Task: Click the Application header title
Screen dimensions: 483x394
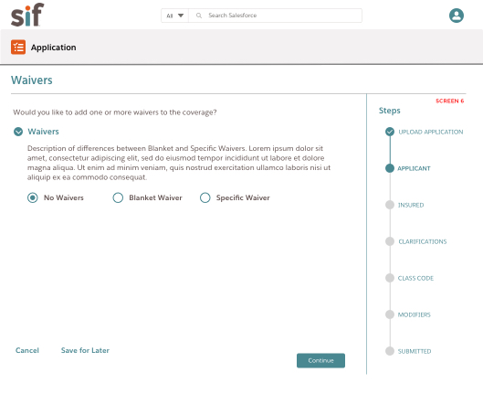Action: click(53, 48)
